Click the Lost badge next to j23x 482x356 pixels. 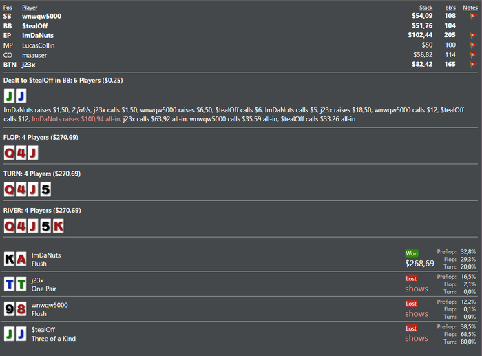coord(411,278)
